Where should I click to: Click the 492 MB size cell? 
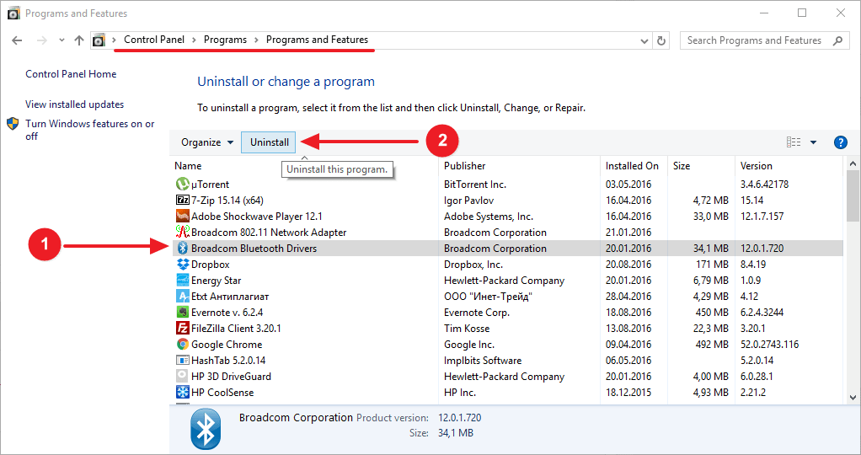[712, 345]
